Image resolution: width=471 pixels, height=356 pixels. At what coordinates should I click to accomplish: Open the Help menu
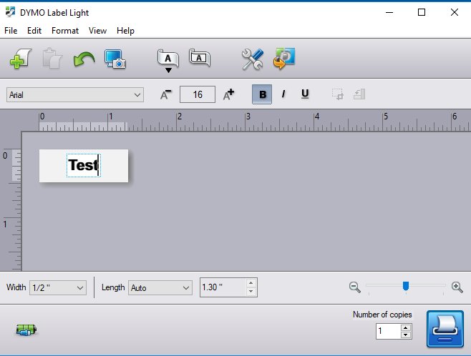click(x=125, y=31)
